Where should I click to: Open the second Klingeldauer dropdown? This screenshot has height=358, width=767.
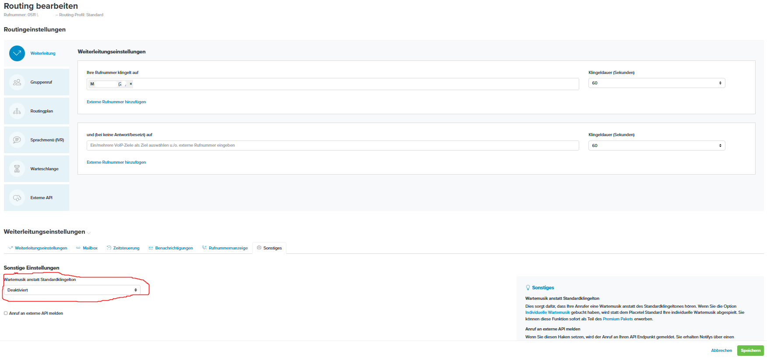pyautogui.click(x=656, y=146)
